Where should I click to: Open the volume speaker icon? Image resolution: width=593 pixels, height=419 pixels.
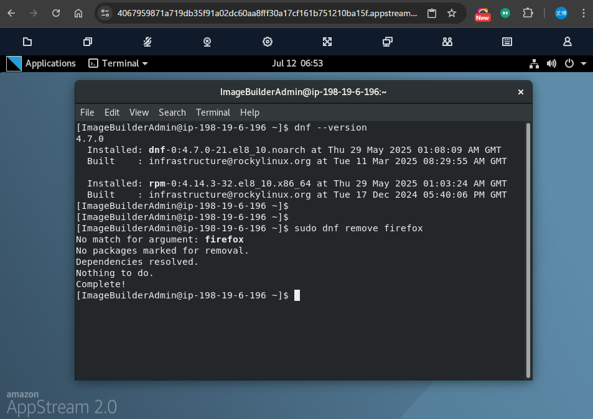coord(551,63)
